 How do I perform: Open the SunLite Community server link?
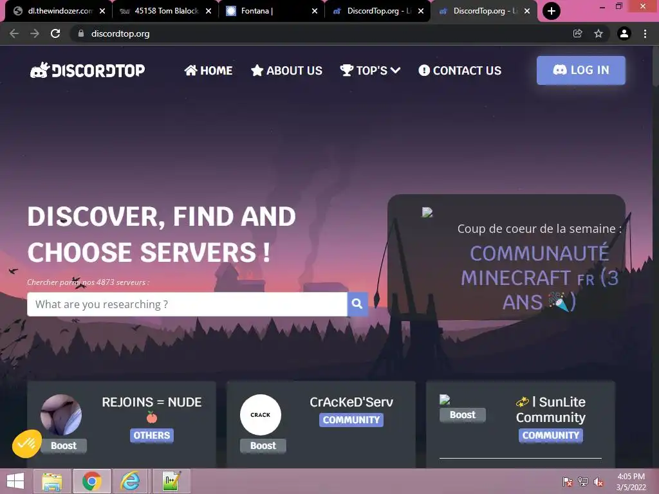[x=551, y=410]
